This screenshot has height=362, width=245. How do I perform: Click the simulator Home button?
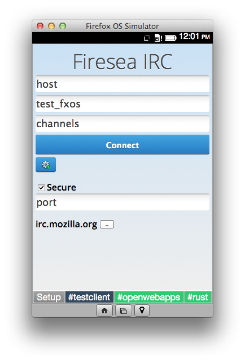click(x=104, y=311)
